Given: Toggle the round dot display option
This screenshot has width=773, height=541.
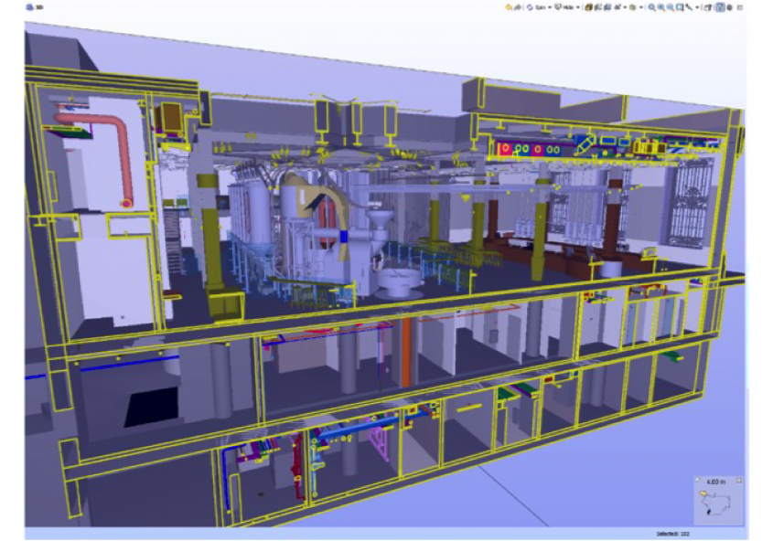Looking at the screenshot, I should coord(731,7).
